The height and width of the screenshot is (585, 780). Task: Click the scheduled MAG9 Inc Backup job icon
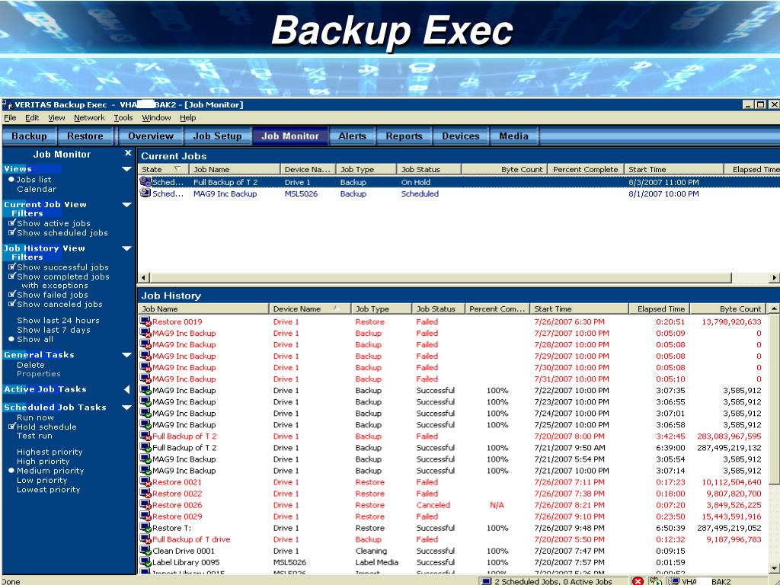(x=146, y=194)
